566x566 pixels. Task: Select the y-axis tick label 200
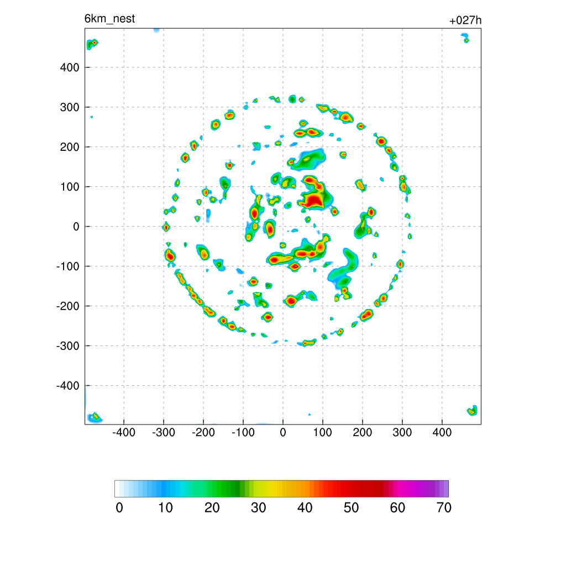pyautogui.click(x=70, y=147)
